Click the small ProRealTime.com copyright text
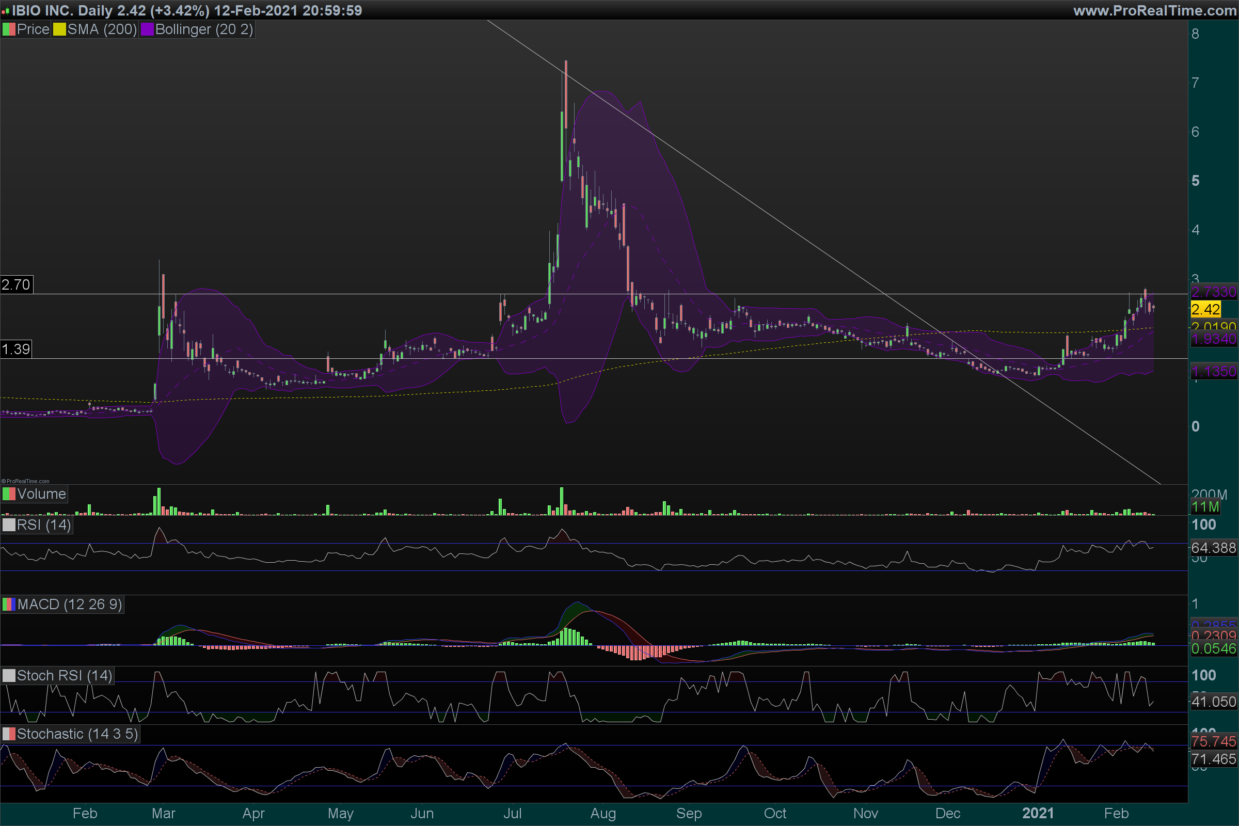This screenshot has height=826, width=1239. coord(25,481)
